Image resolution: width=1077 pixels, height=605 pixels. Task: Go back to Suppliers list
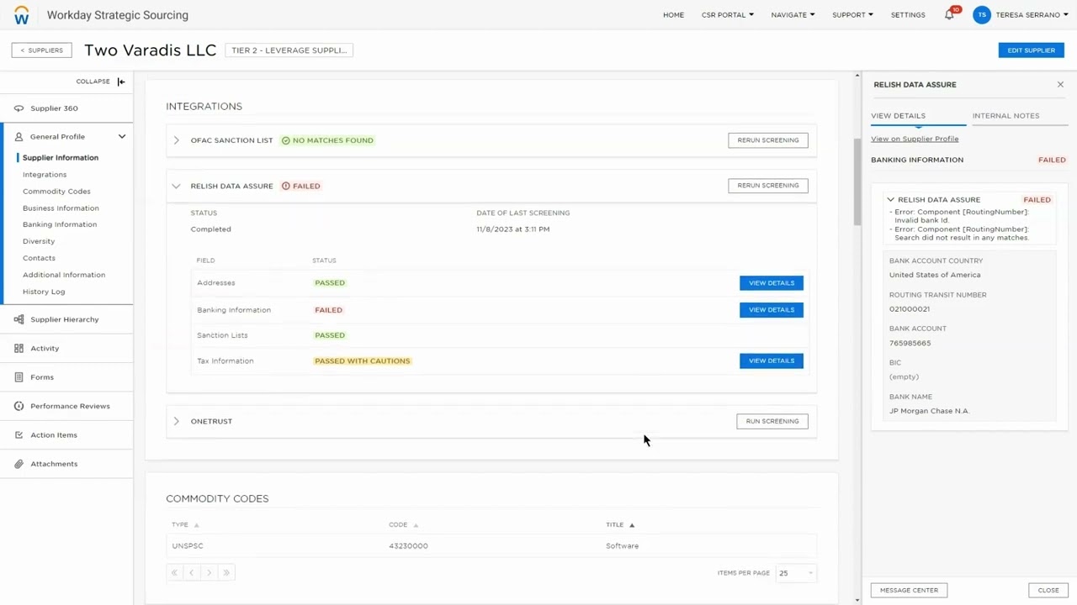[42, 50]
